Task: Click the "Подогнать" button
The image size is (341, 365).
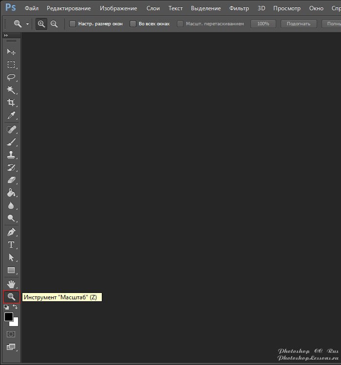Action: click(x=295, y=24)
